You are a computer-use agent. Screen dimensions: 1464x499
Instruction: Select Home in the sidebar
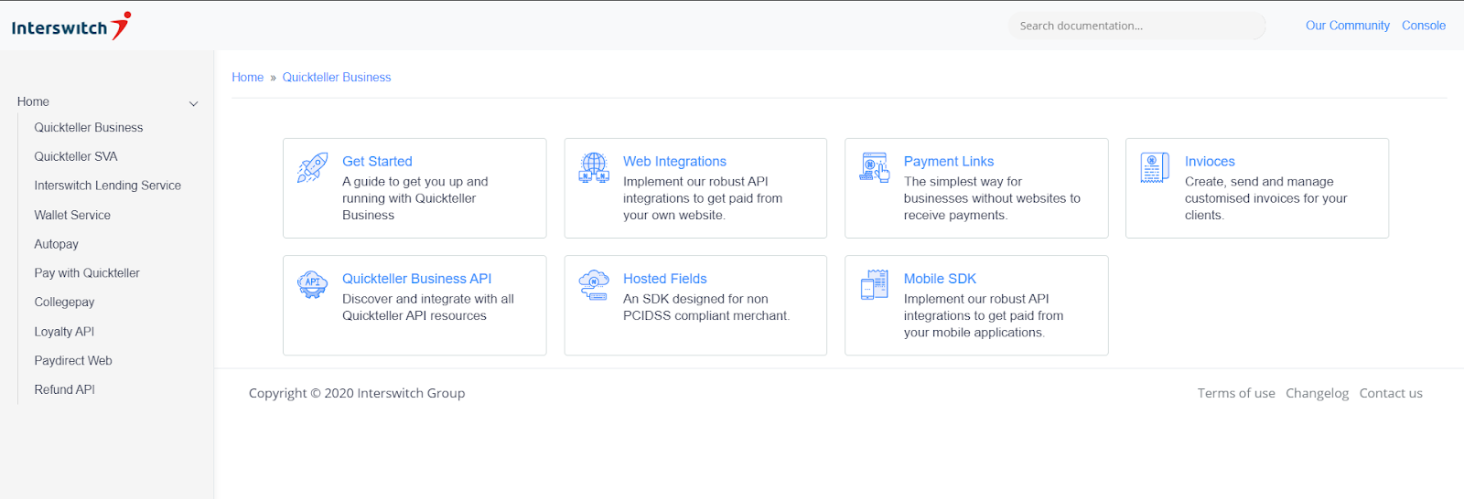click(33, 101)
